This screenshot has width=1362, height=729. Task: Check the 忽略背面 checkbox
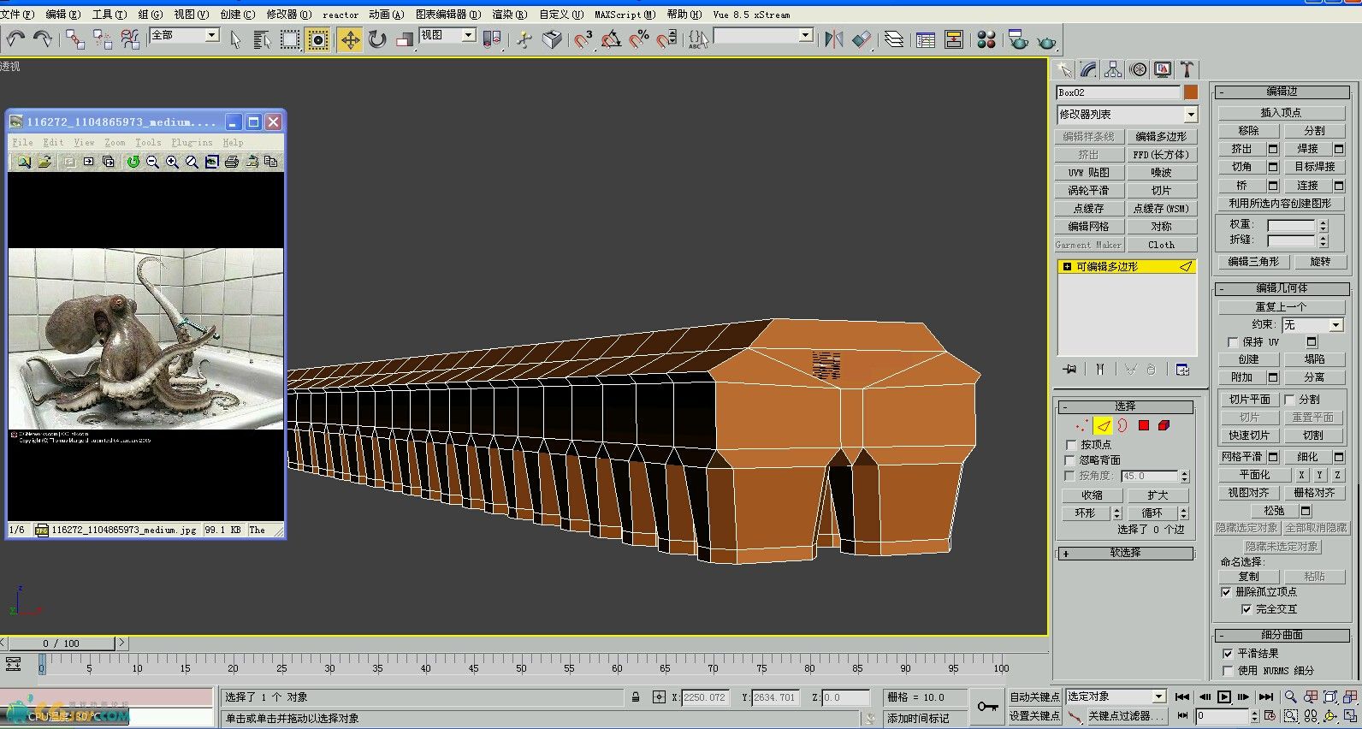(1071, 460)
